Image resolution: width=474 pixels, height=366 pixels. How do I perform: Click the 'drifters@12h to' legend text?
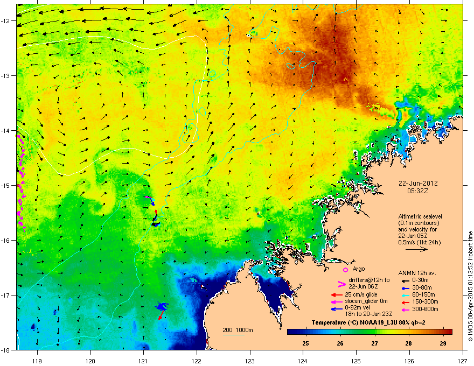[x=369, y=280]
